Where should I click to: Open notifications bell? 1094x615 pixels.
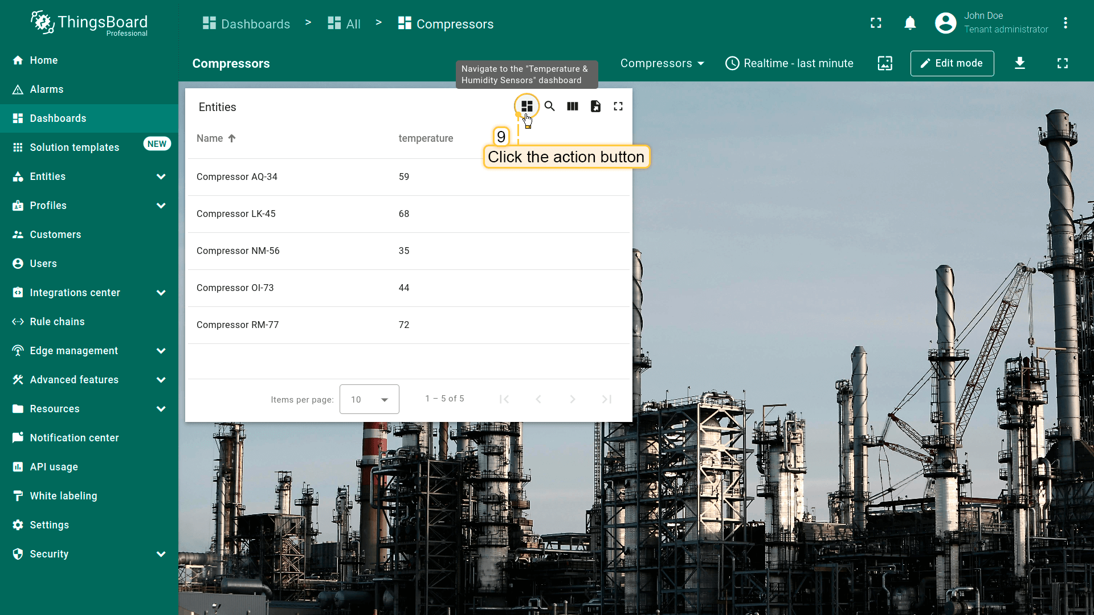coord(910,23)
